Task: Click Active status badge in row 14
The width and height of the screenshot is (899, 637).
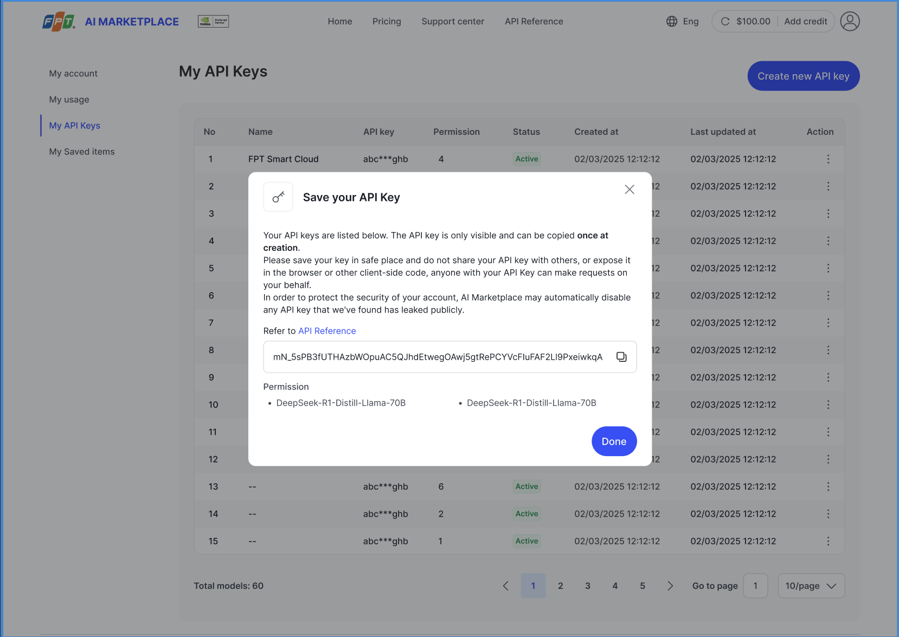Action: pyautogui.click(x=526, y=514)
